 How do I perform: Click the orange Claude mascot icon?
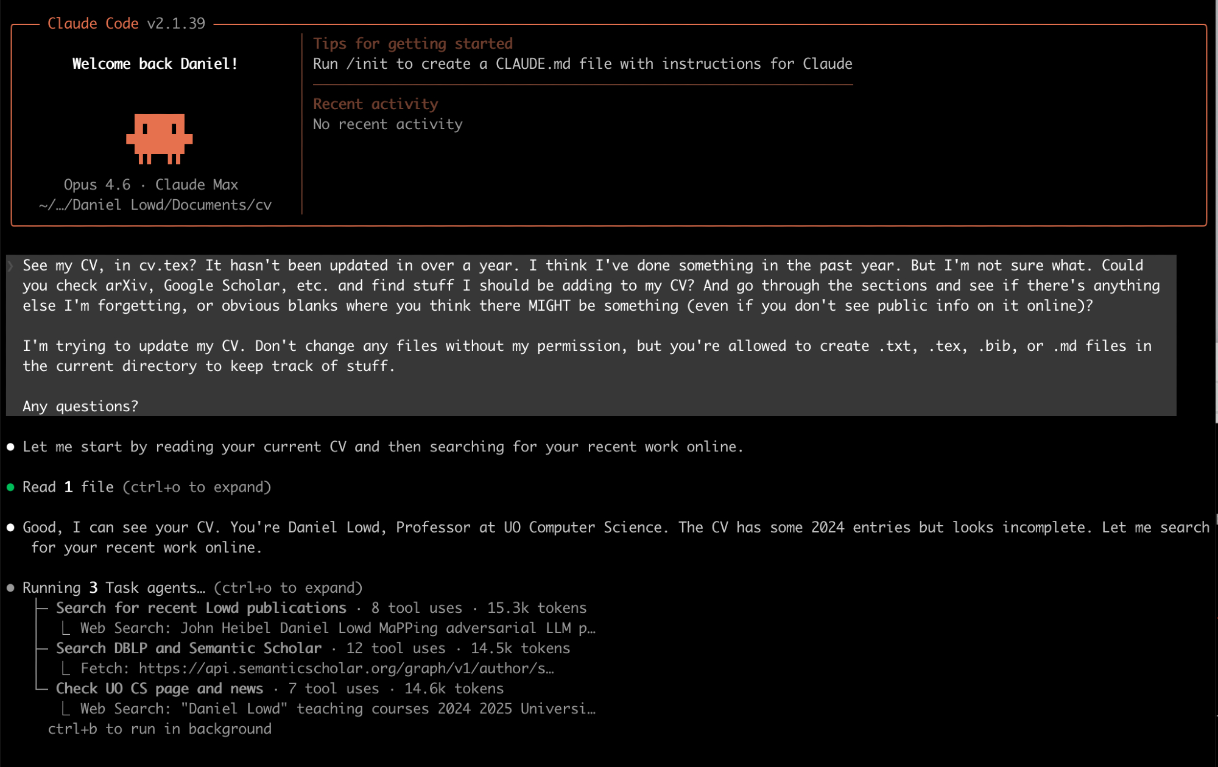click(159, 138)
